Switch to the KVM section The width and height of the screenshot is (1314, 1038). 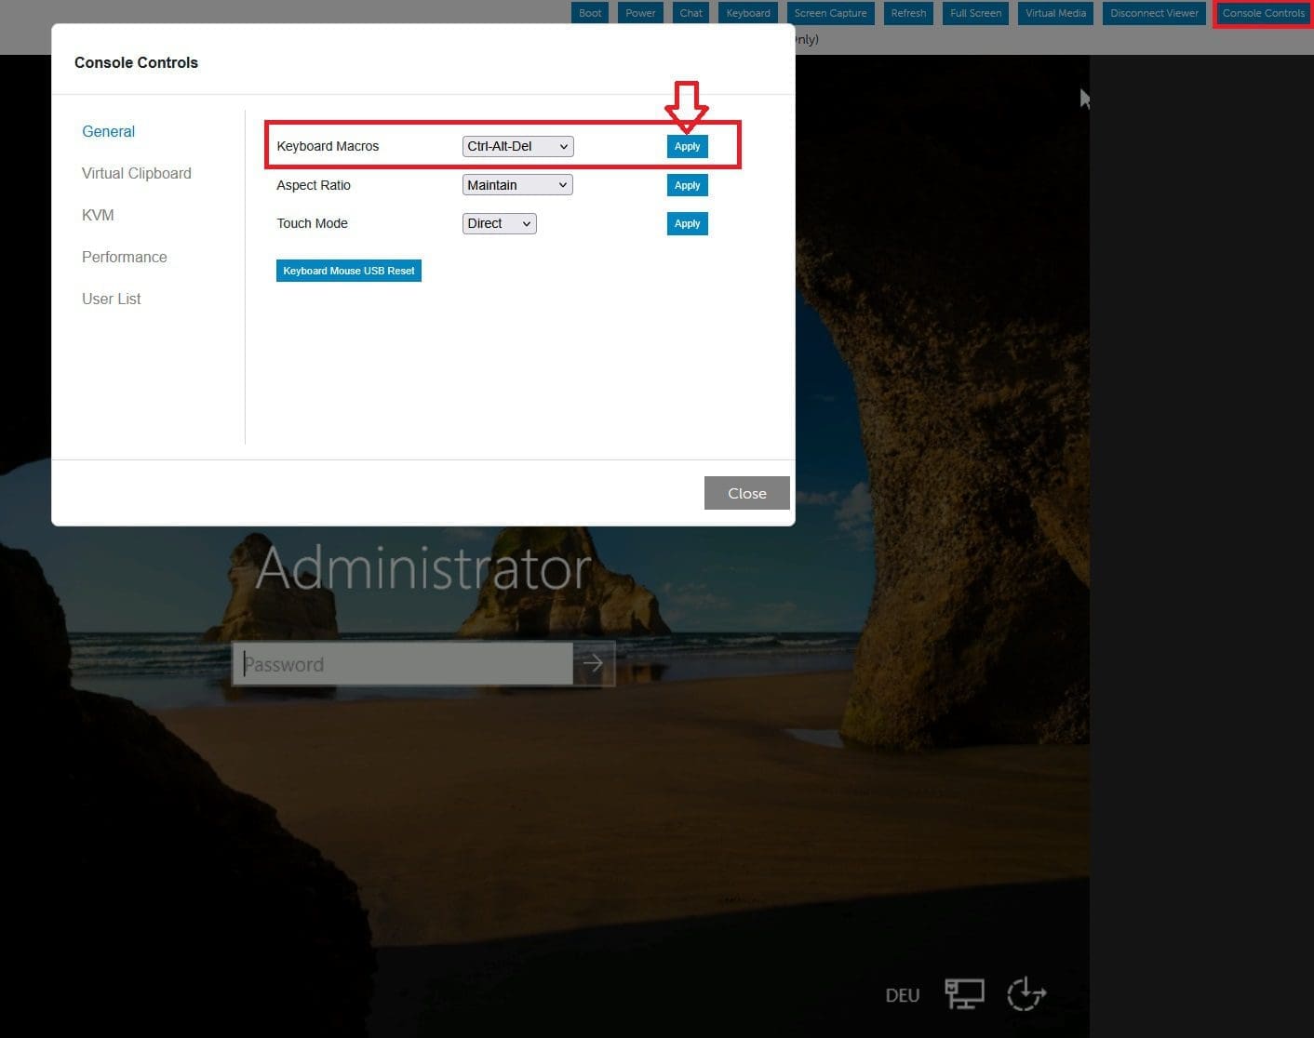pos(98,215)
